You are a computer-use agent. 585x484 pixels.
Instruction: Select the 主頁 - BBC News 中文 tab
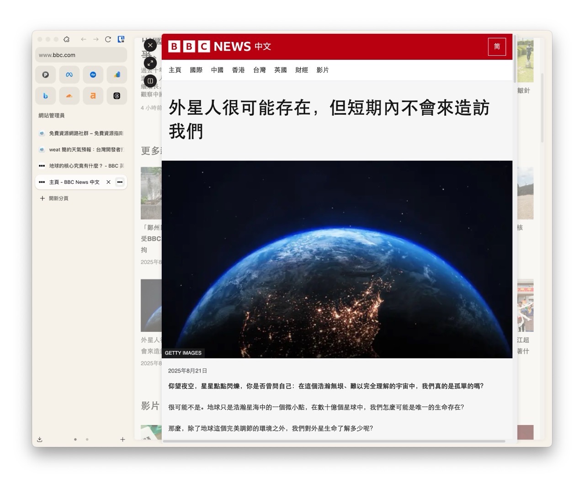tap(74, 182)
